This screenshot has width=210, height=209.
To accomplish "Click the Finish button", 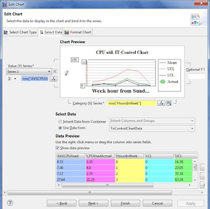I will click(125, 203).
